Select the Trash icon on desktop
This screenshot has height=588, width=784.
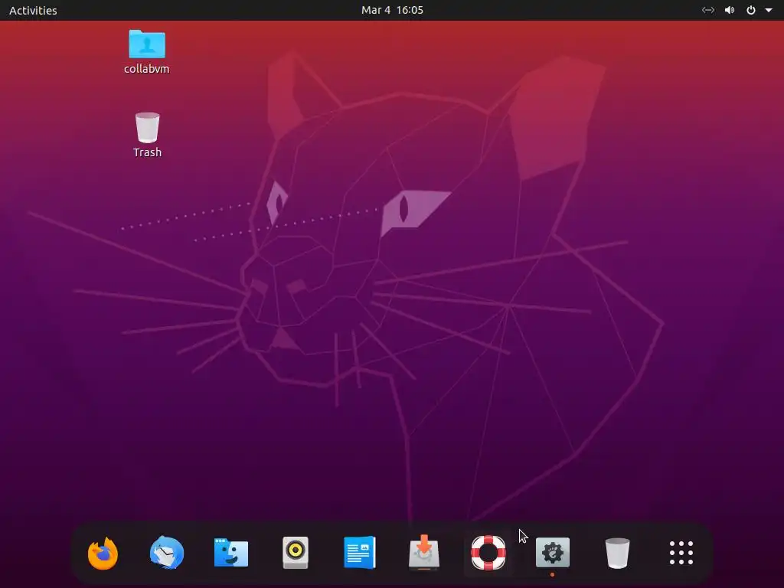148,128
